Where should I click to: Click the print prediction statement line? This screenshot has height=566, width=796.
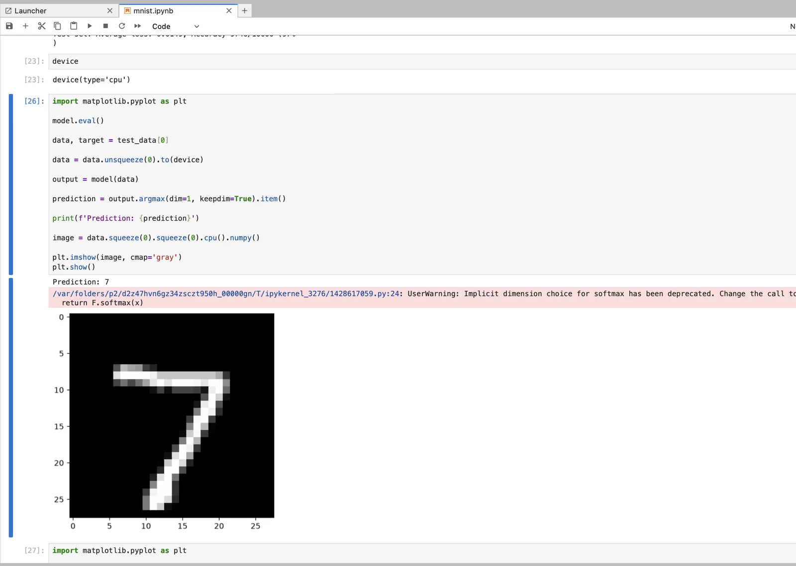click(126, 218)
